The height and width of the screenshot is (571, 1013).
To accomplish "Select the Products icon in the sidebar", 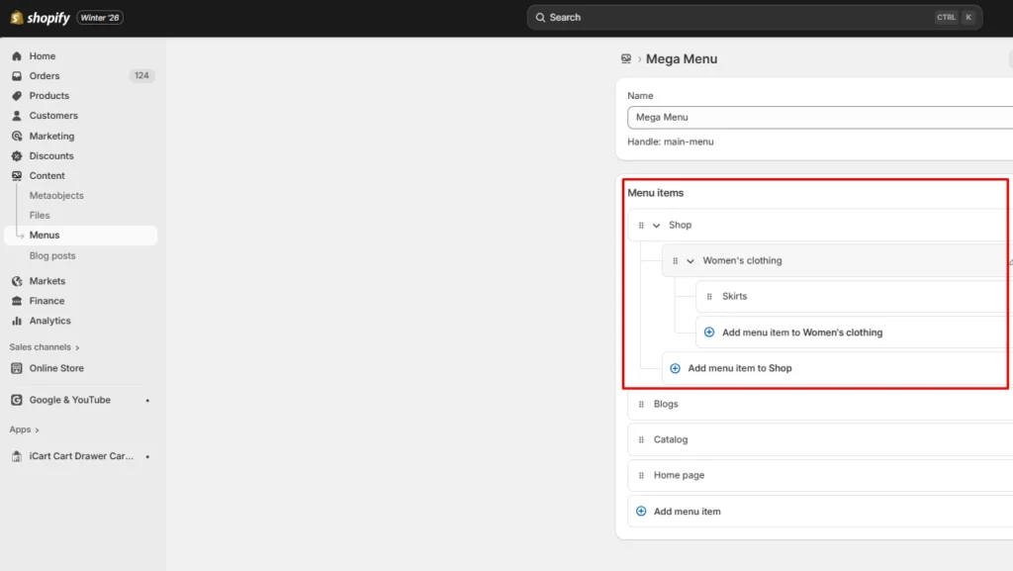I will point(17,95).
